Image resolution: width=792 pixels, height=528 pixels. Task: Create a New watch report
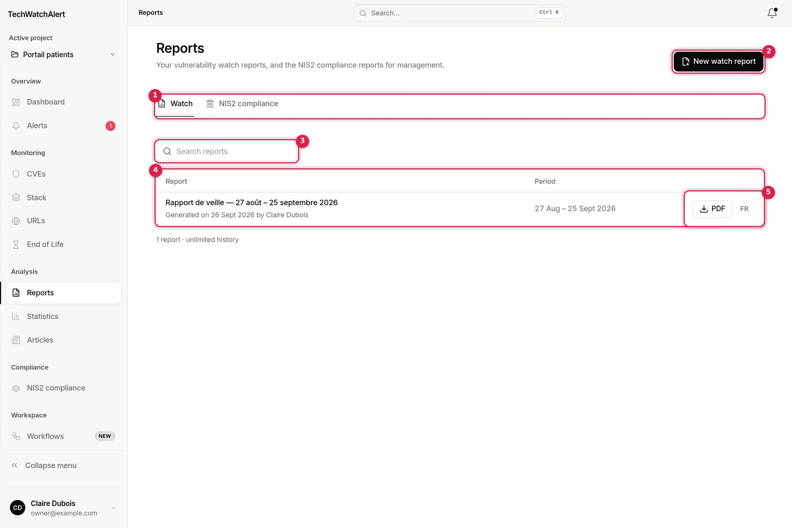[x=719, y=61]
